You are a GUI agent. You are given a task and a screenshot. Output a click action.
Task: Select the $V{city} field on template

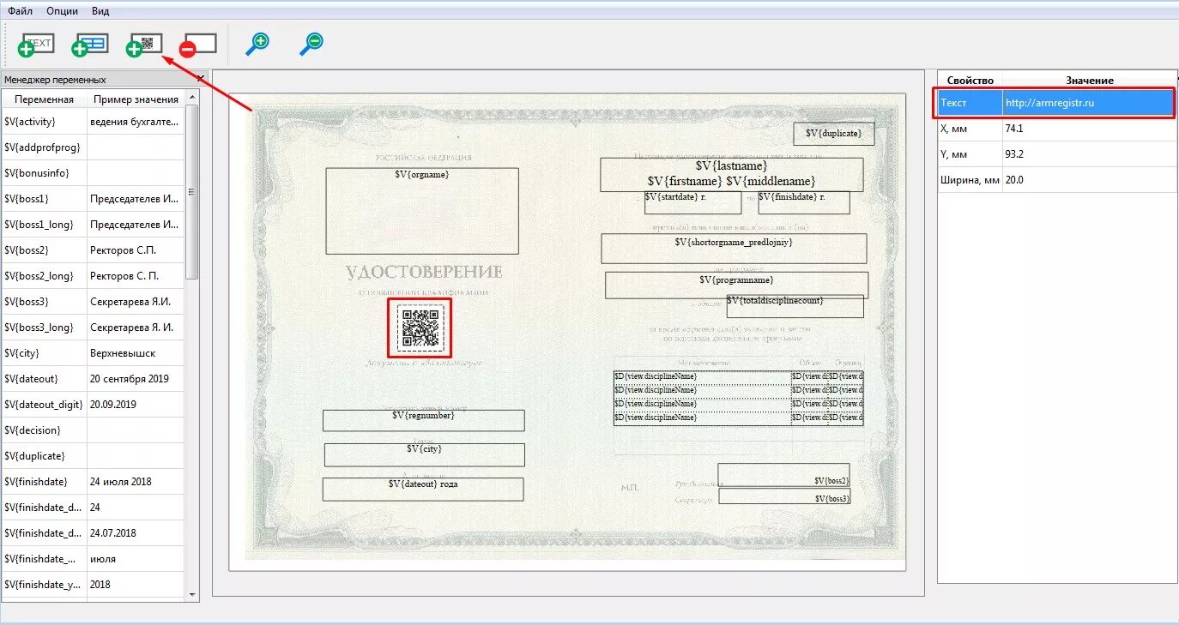coord(424,454)
